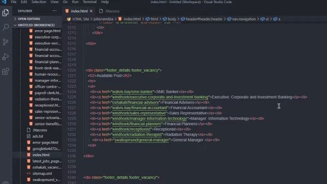Viewport: 327px width, 184px height.
Task: Open the radiation-thera... file
Action: 48,99
